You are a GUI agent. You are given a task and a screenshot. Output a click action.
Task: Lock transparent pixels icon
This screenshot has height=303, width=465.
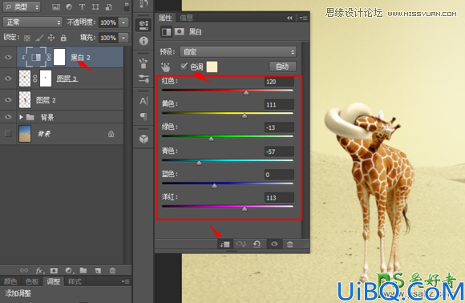point(27,38)
